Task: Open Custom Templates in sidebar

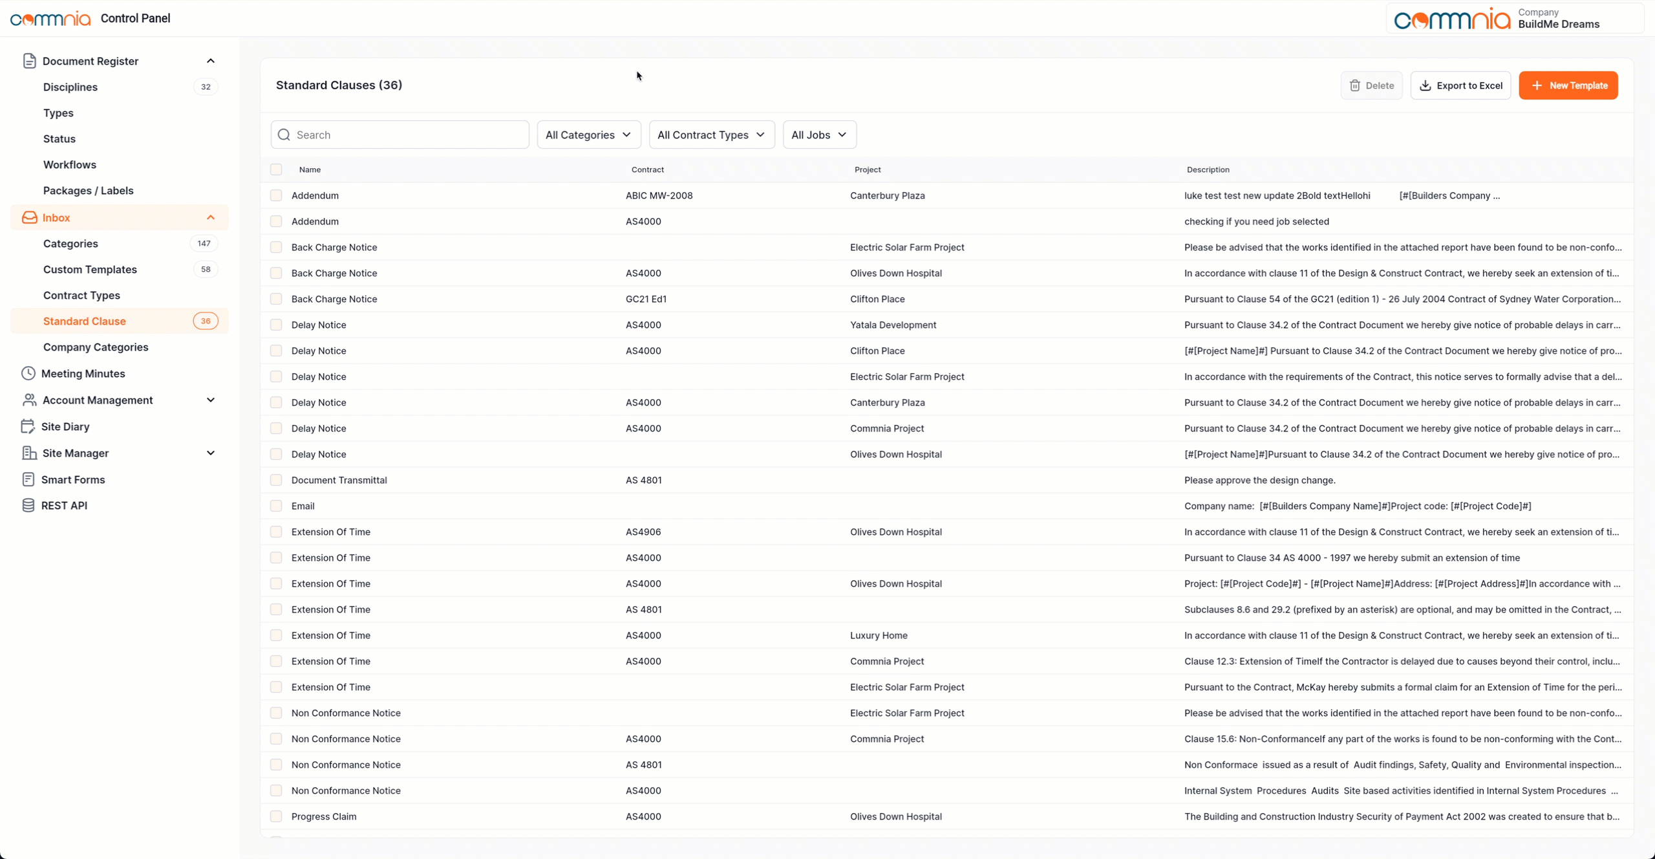Action: [x=90, y=269]
